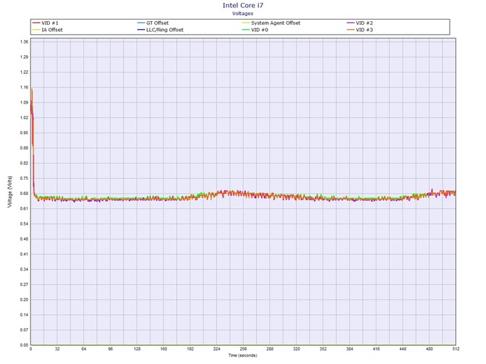The width and height of the screenshot is (486, 364).
Task: Click the 0.68 value on voltage axis
Action: (x=24, y=194)
